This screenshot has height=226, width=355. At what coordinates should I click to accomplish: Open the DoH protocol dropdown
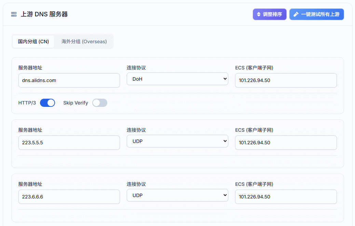(177, 79)
